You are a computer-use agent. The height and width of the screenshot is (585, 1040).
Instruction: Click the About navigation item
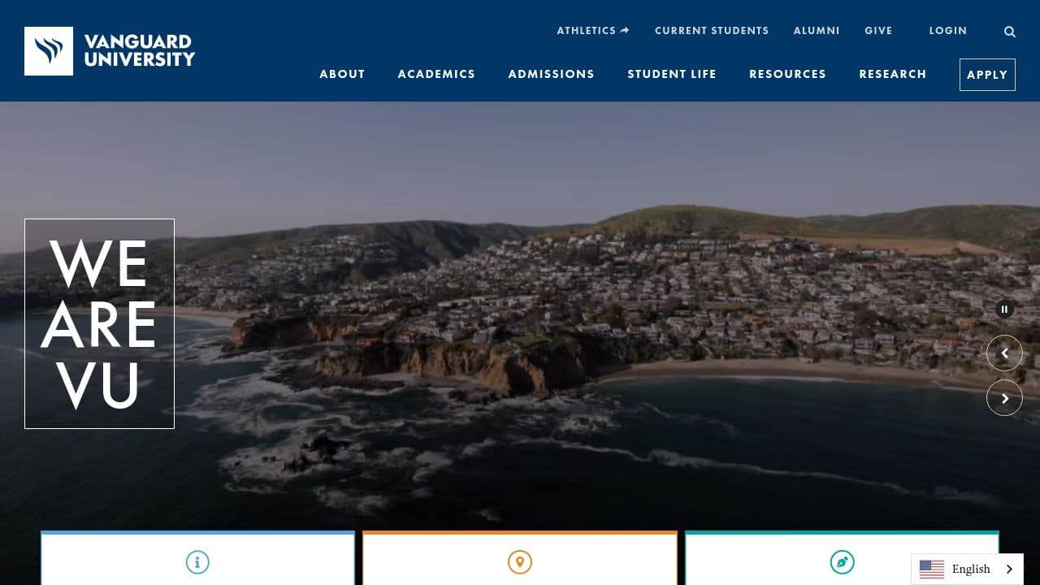[x=342, y=74]
